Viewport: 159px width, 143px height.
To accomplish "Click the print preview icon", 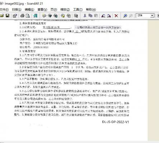I will [28, 16].
